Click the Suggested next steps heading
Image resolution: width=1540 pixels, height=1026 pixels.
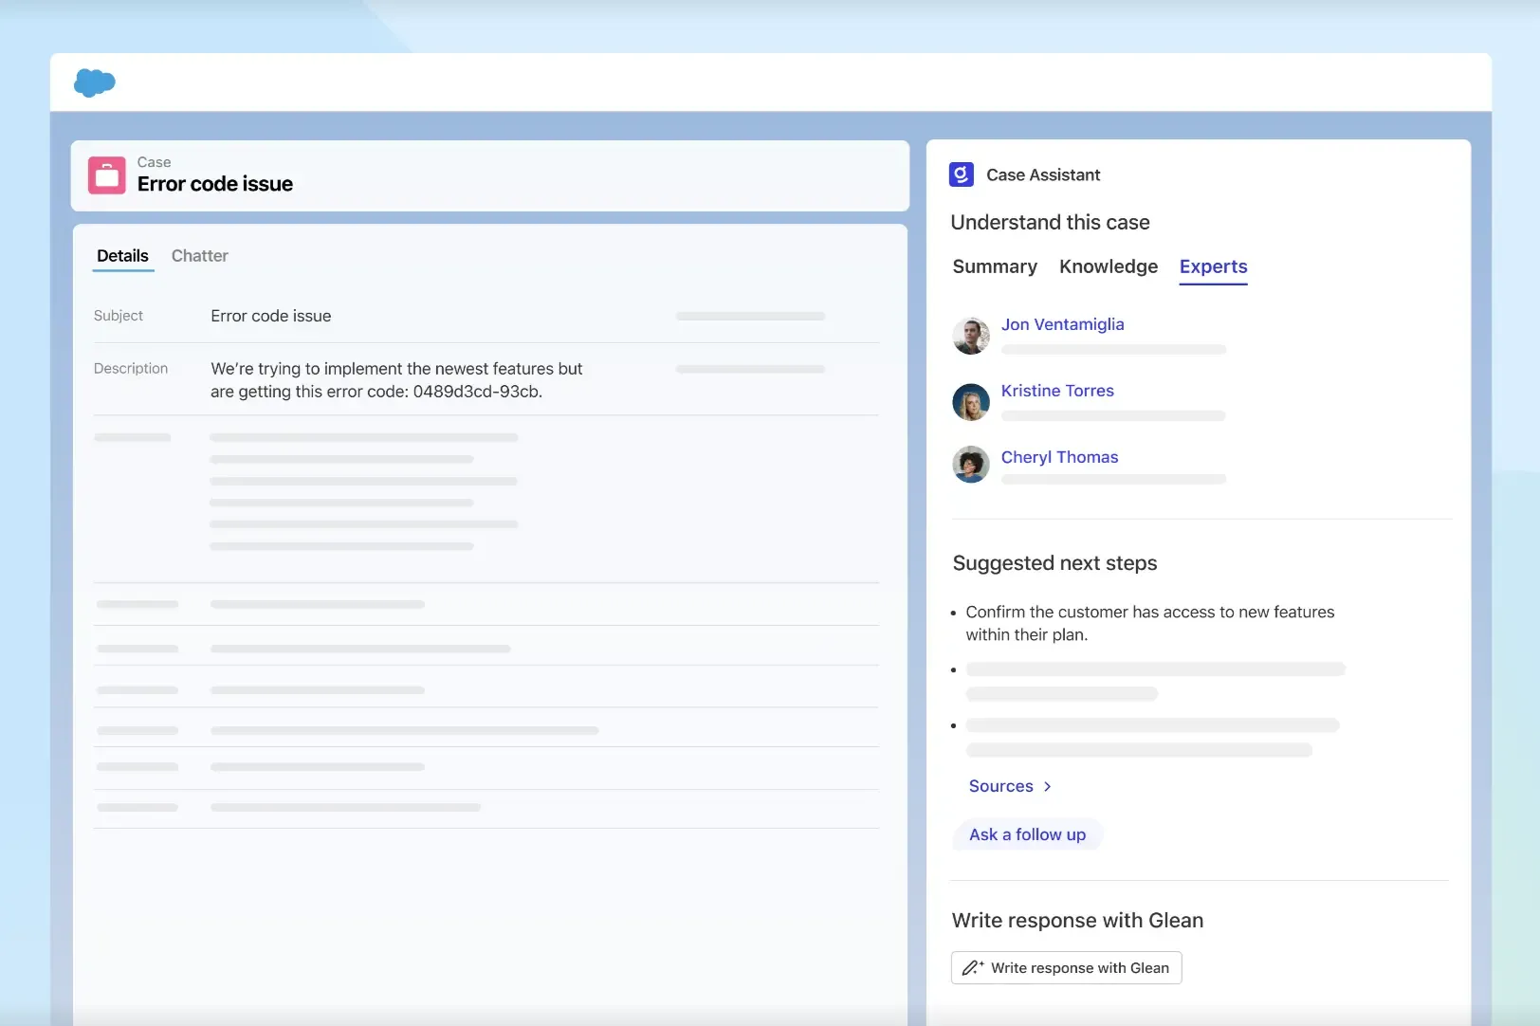tap(1055, 563)
